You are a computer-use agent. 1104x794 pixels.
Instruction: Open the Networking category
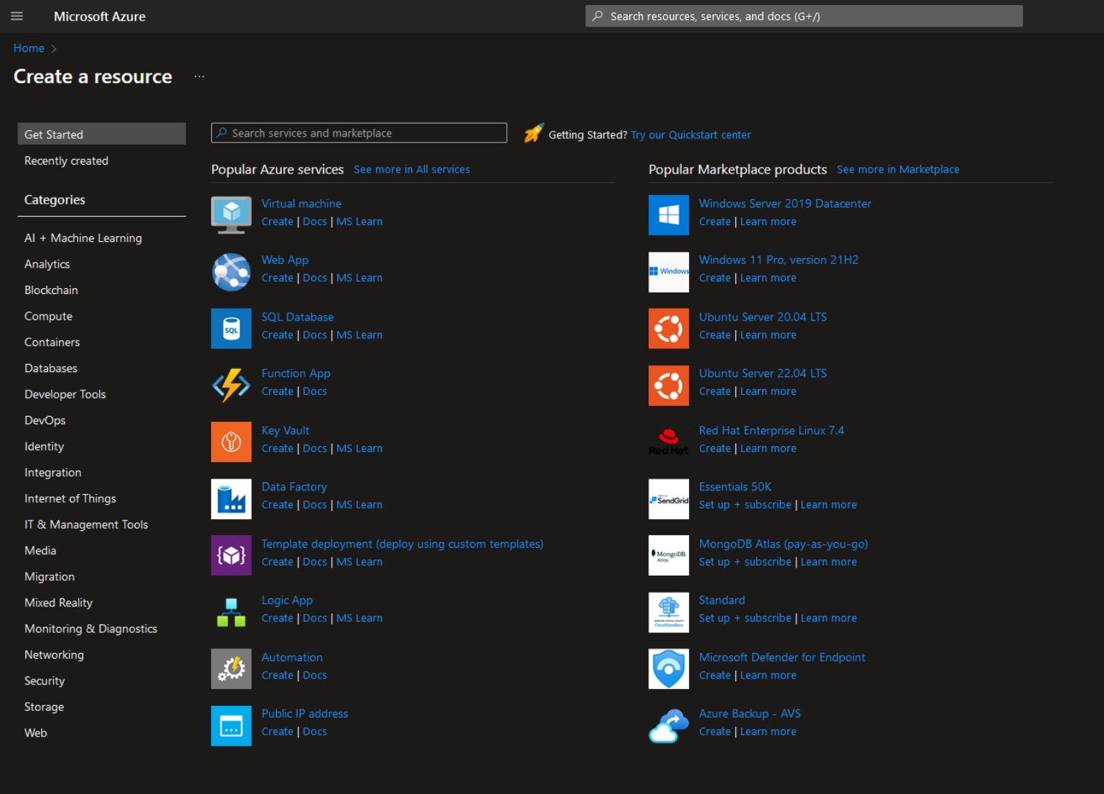pyautogui.click(x=54, y=655)
